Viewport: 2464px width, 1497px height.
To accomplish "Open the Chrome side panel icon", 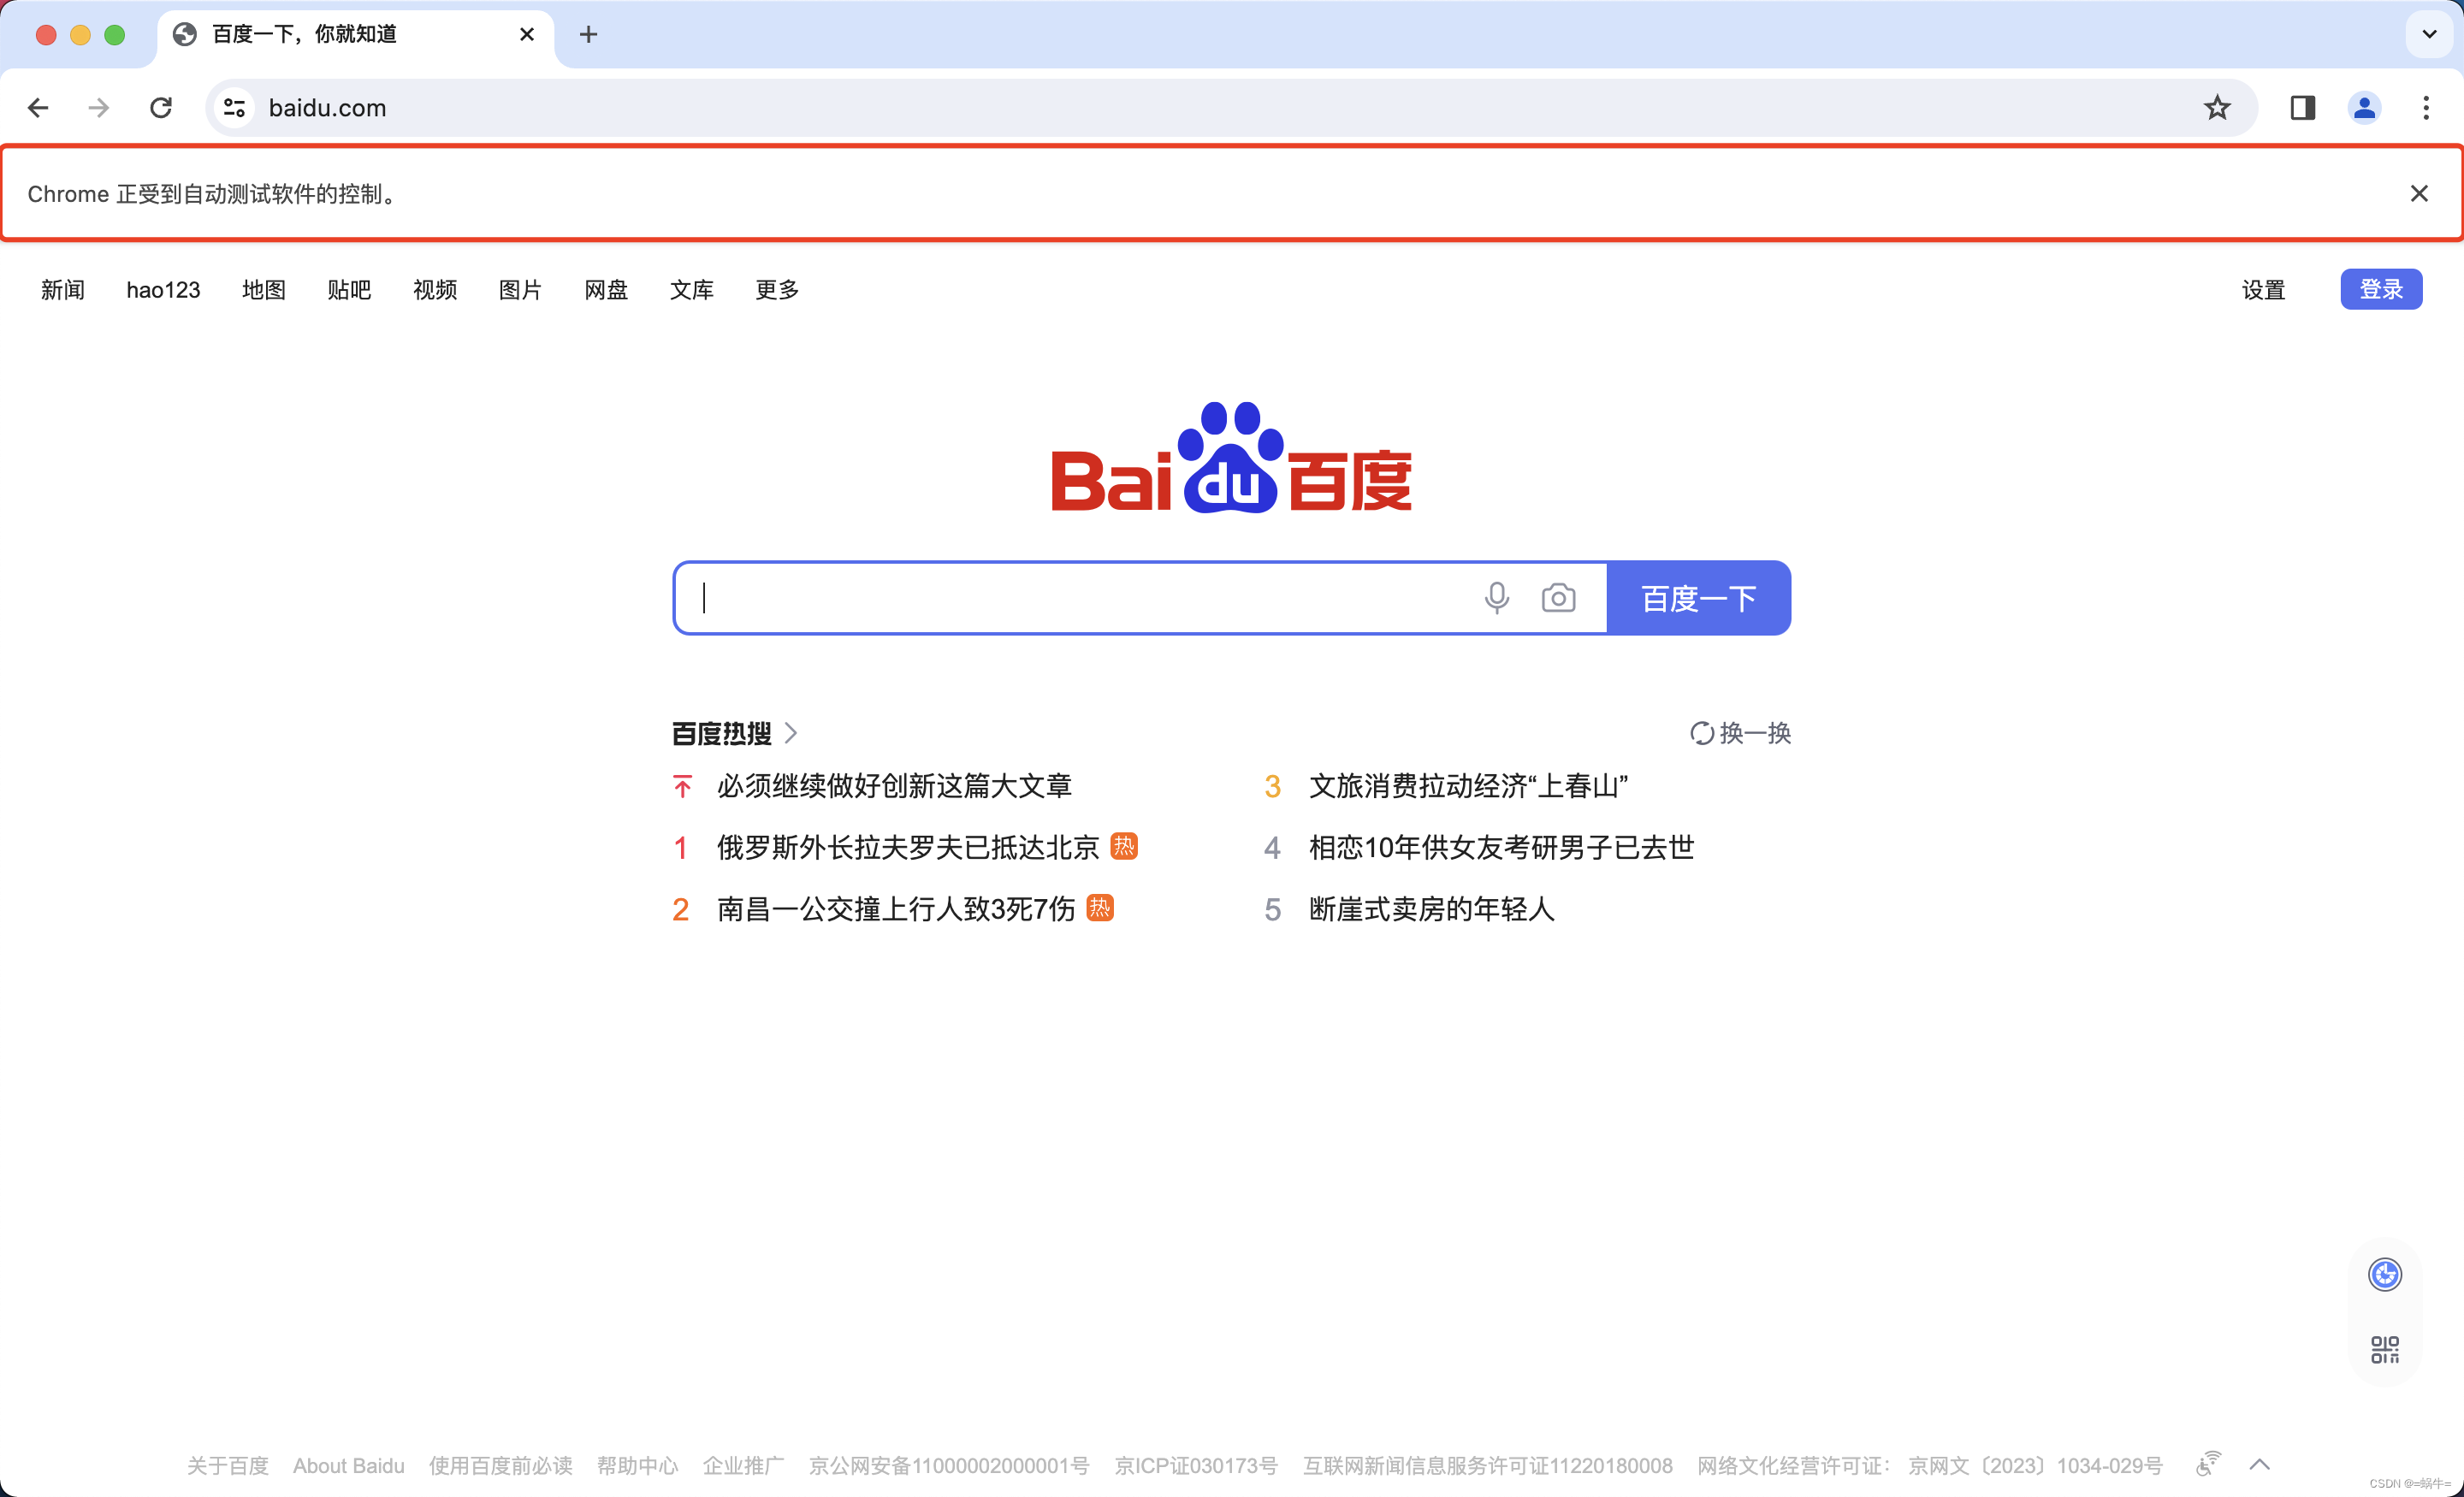I will coord(2303,107).
